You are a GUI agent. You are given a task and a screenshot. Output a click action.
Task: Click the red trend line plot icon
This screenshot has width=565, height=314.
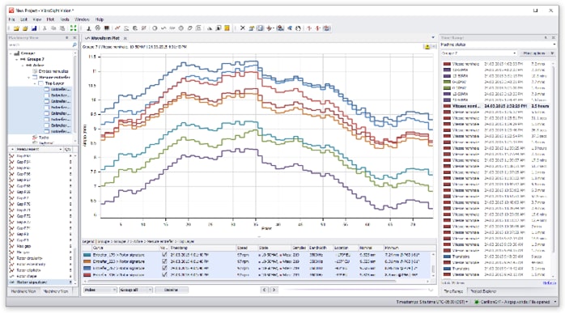click(117, 28)
